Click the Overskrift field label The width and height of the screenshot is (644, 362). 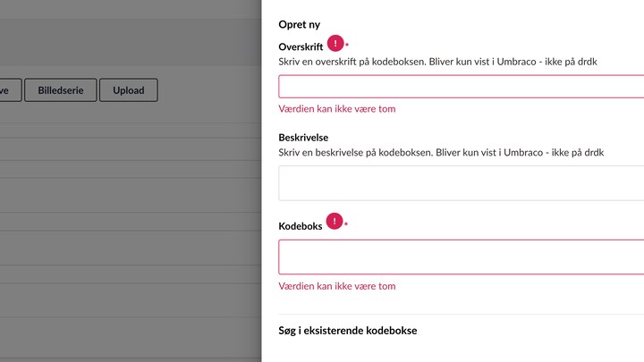point(301,45)
